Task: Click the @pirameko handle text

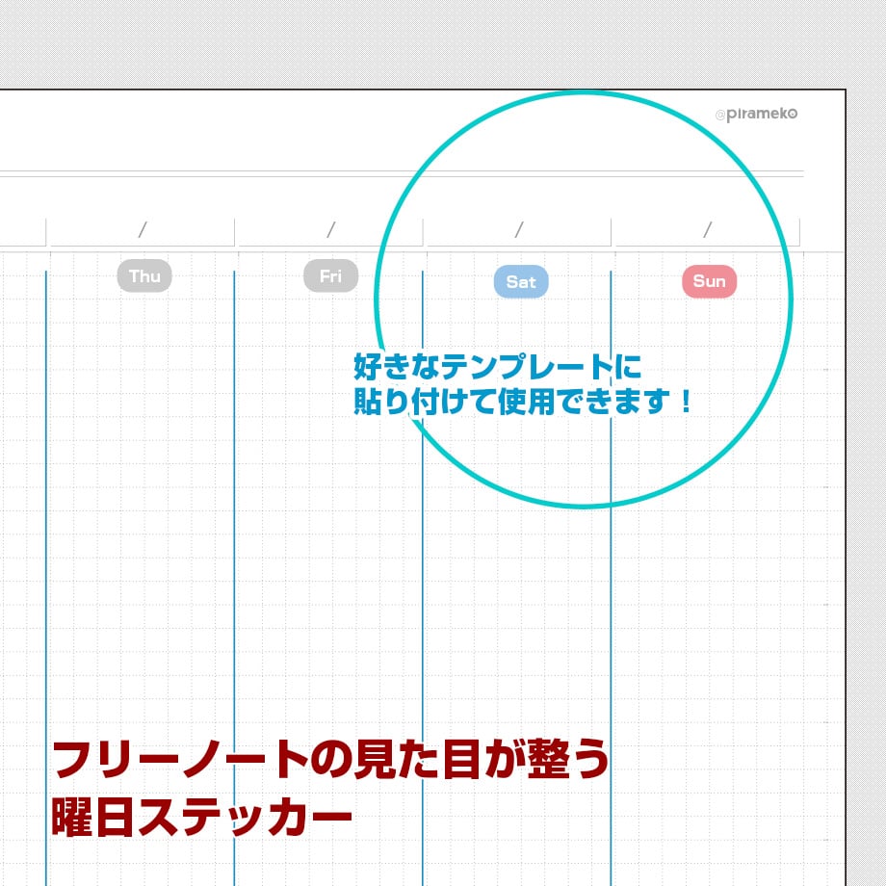Action: (756, 115)
